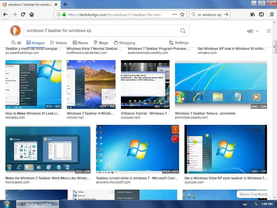This screenshot has width=277, height=208.
Task: Switch to the Videos tab
Action: point(59,43)
